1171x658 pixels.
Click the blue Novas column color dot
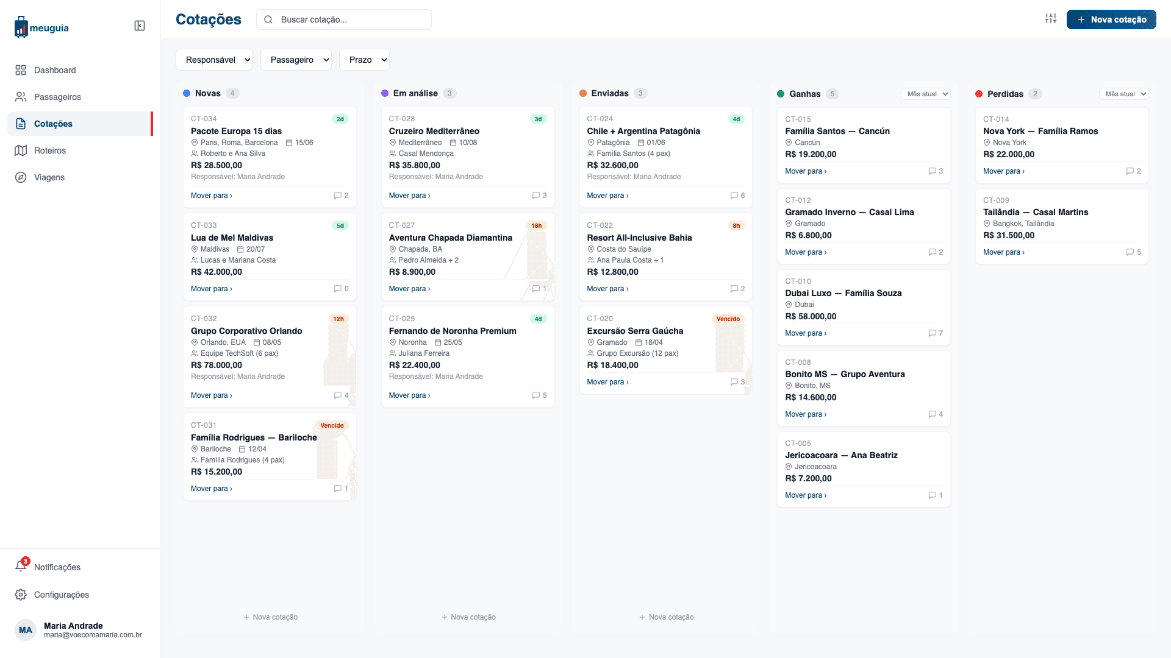tap(187, 93)
